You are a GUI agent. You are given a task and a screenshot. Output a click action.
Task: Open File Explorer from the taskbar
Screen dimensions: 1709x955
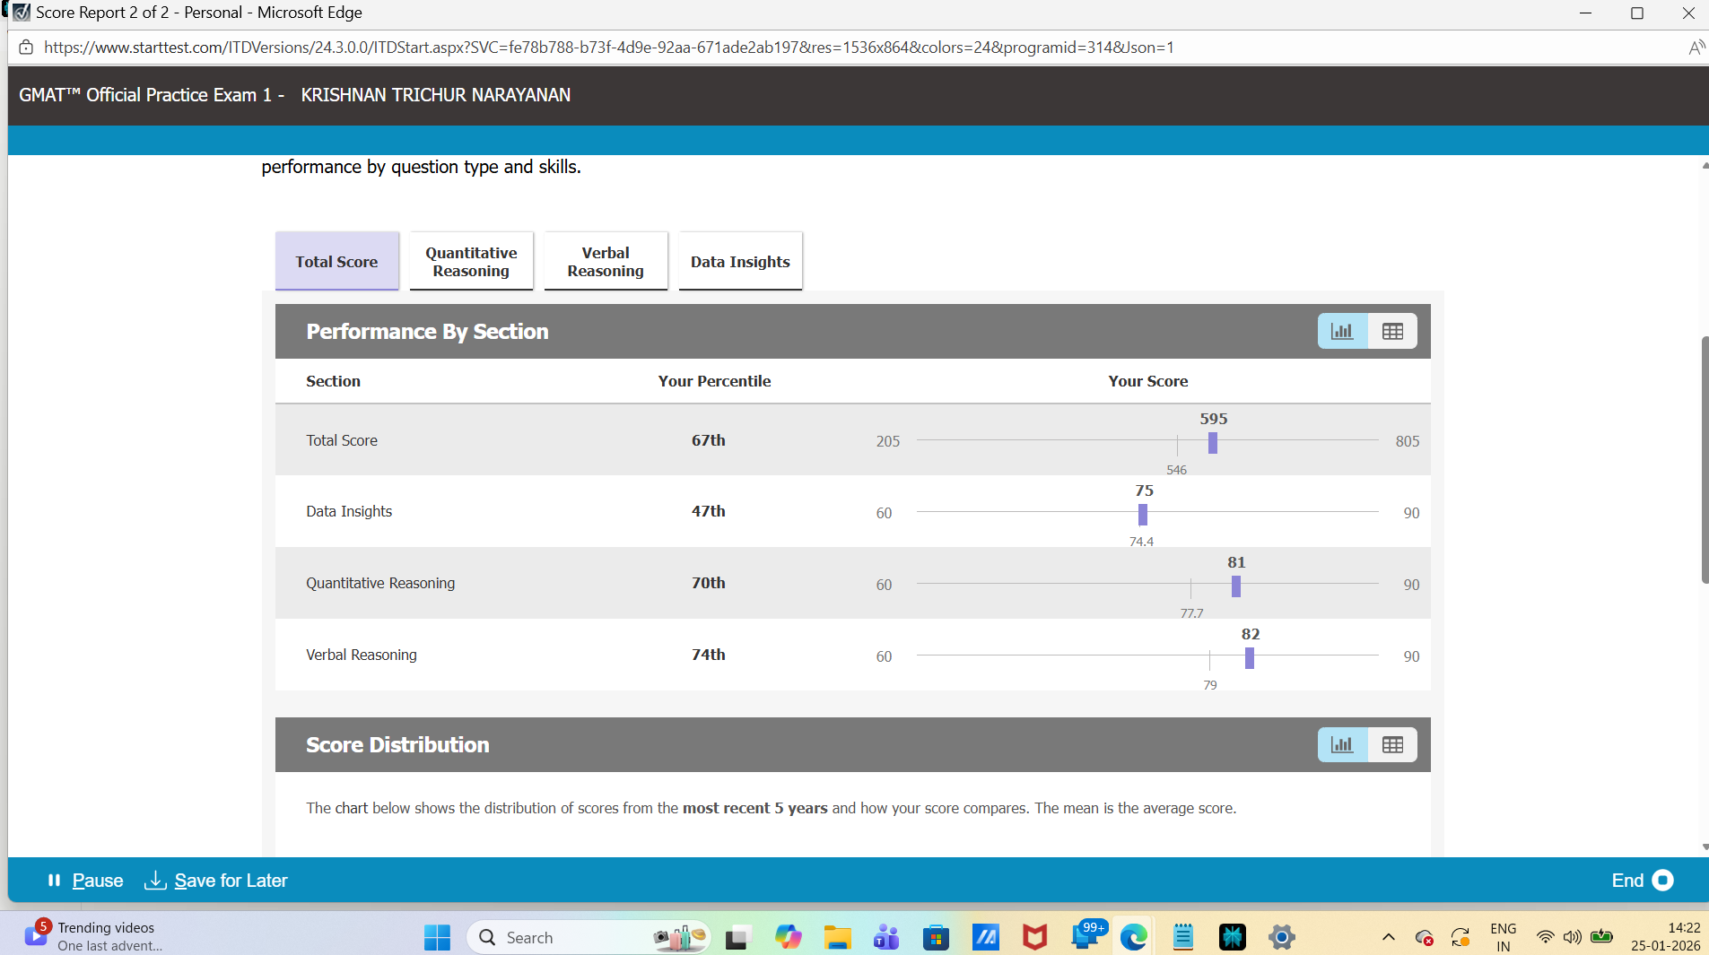[x=837, y=936]
